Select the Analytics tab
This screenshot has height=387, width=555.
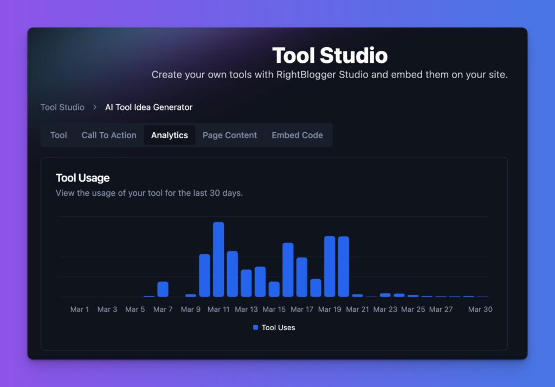pos(169,135)
